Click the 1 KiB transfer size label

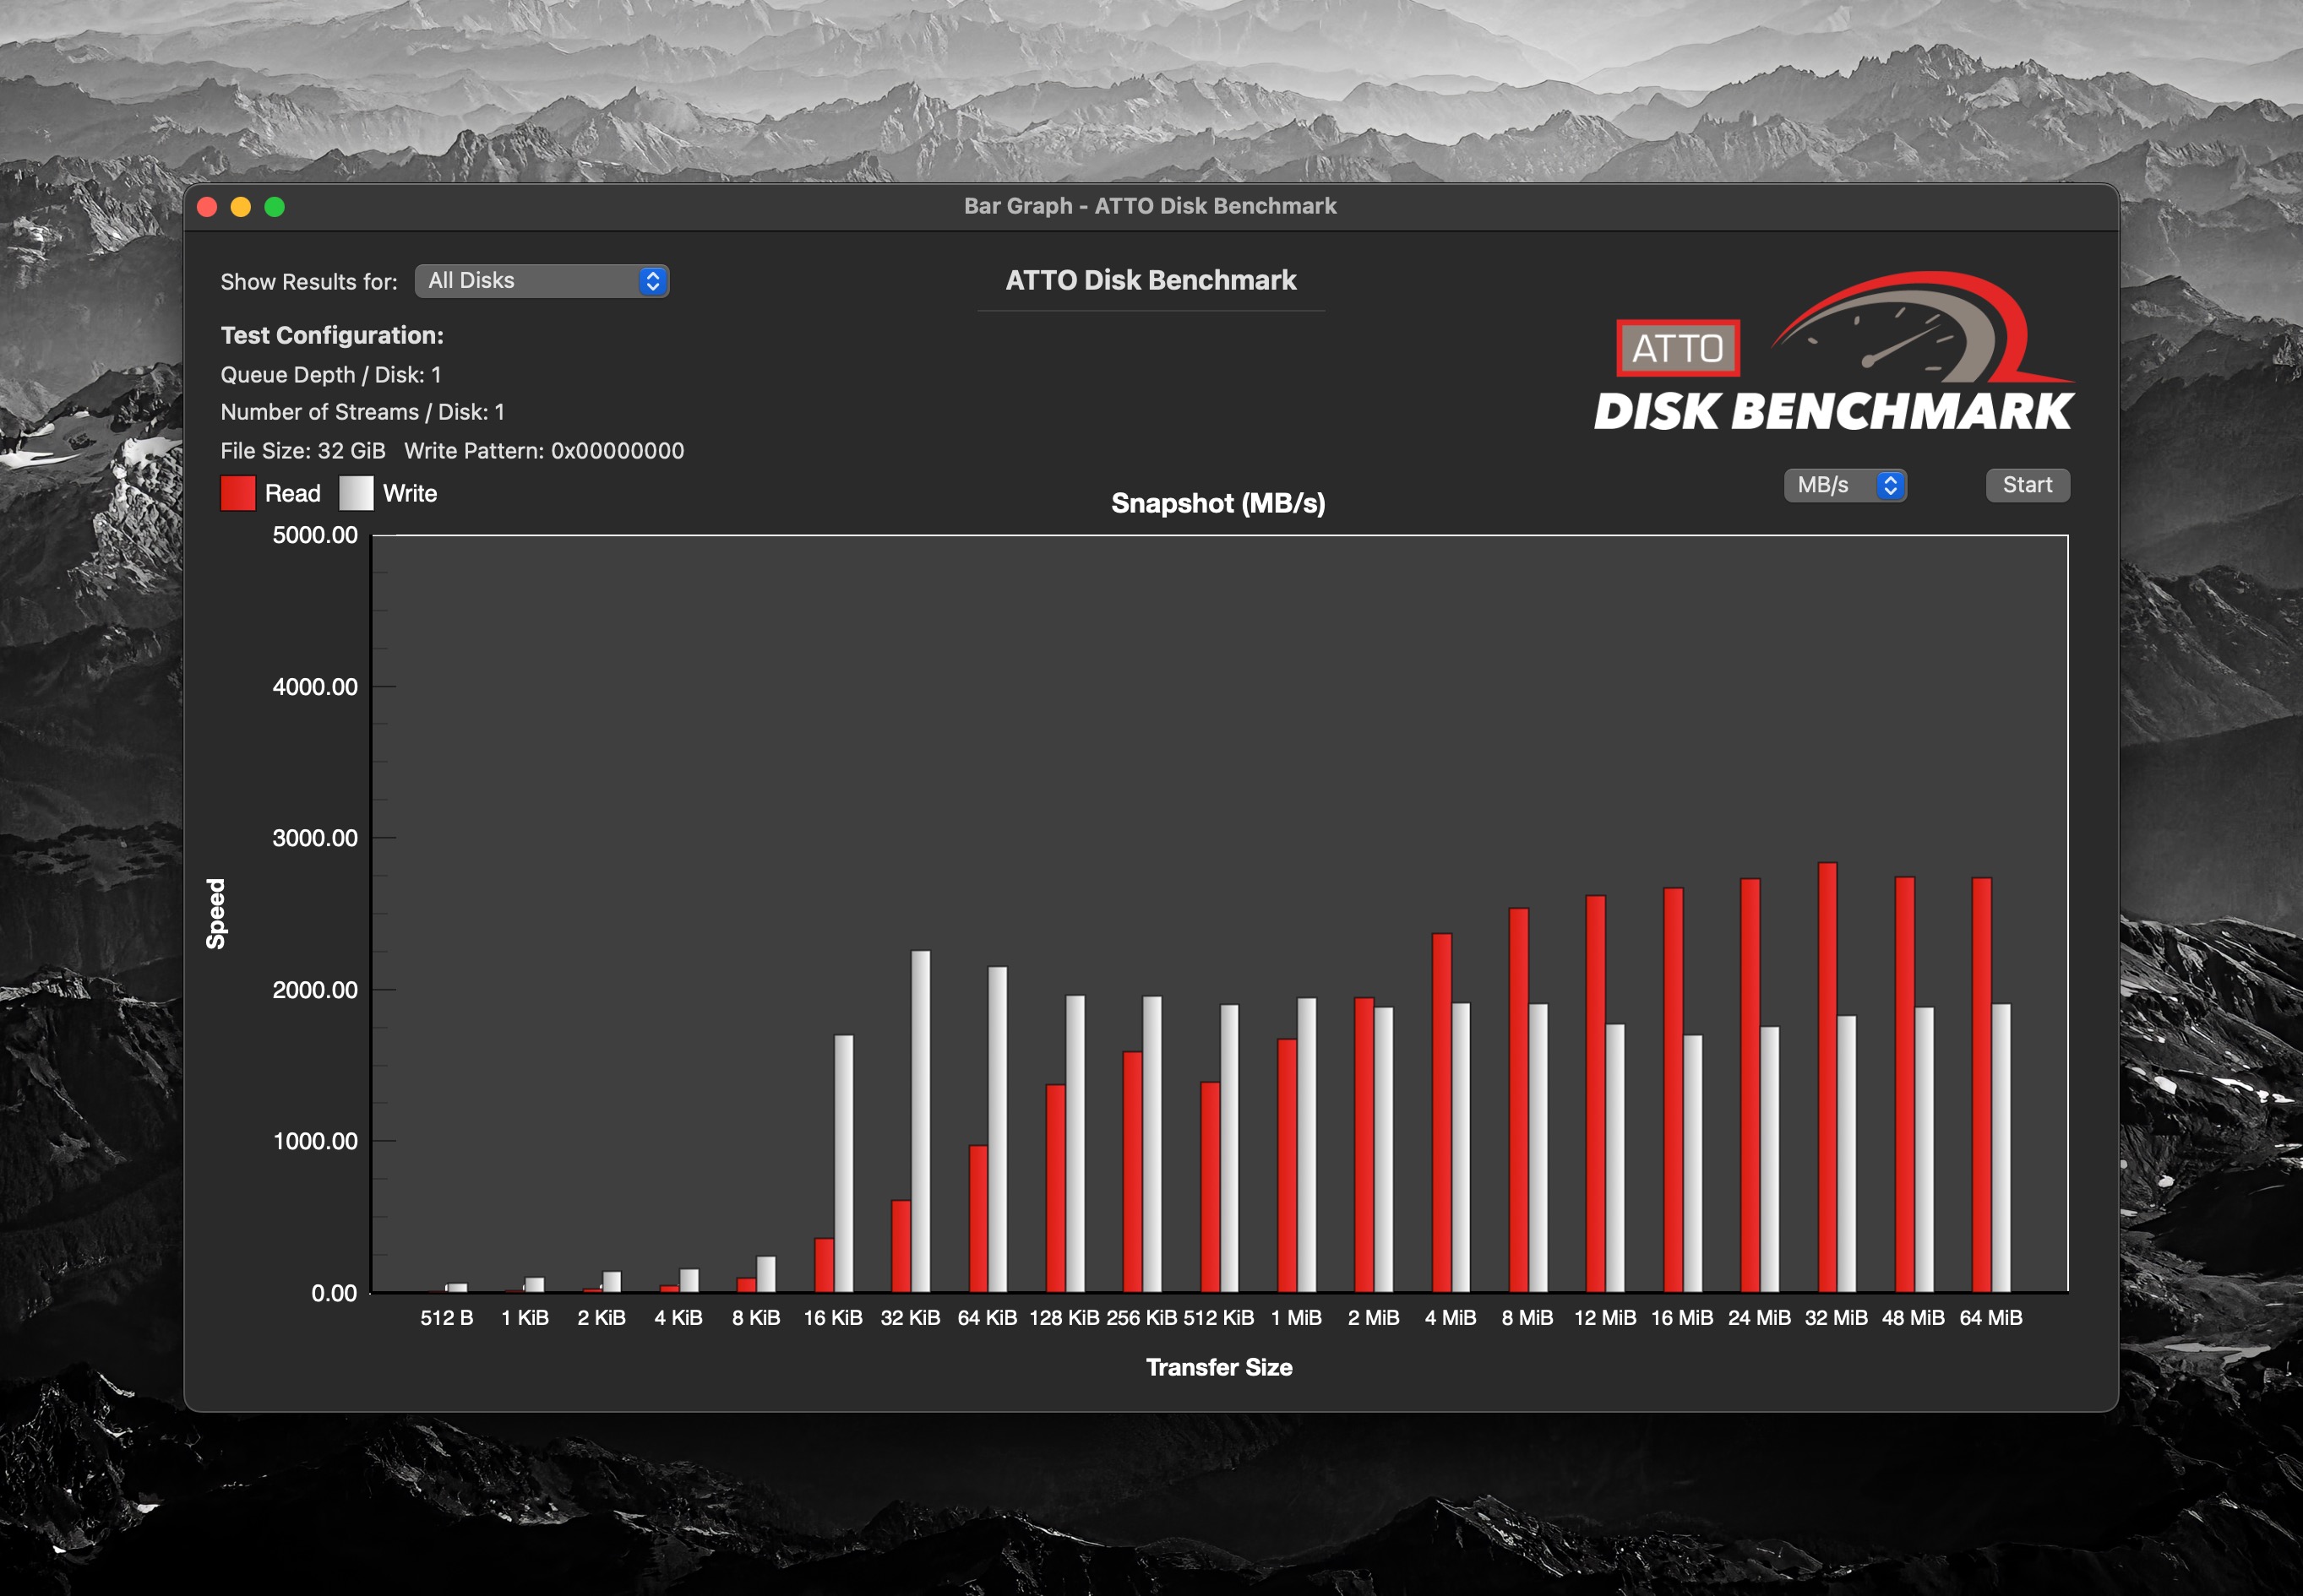coord(525,1318)
